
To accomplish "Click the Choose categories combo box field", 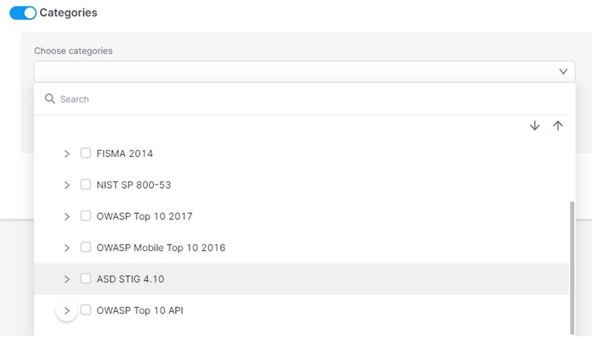I will coord(292,72).
